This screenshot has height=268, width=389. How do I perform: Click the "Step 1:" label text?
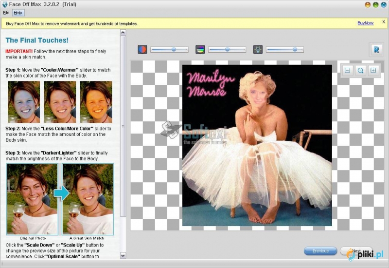(13, 70)
